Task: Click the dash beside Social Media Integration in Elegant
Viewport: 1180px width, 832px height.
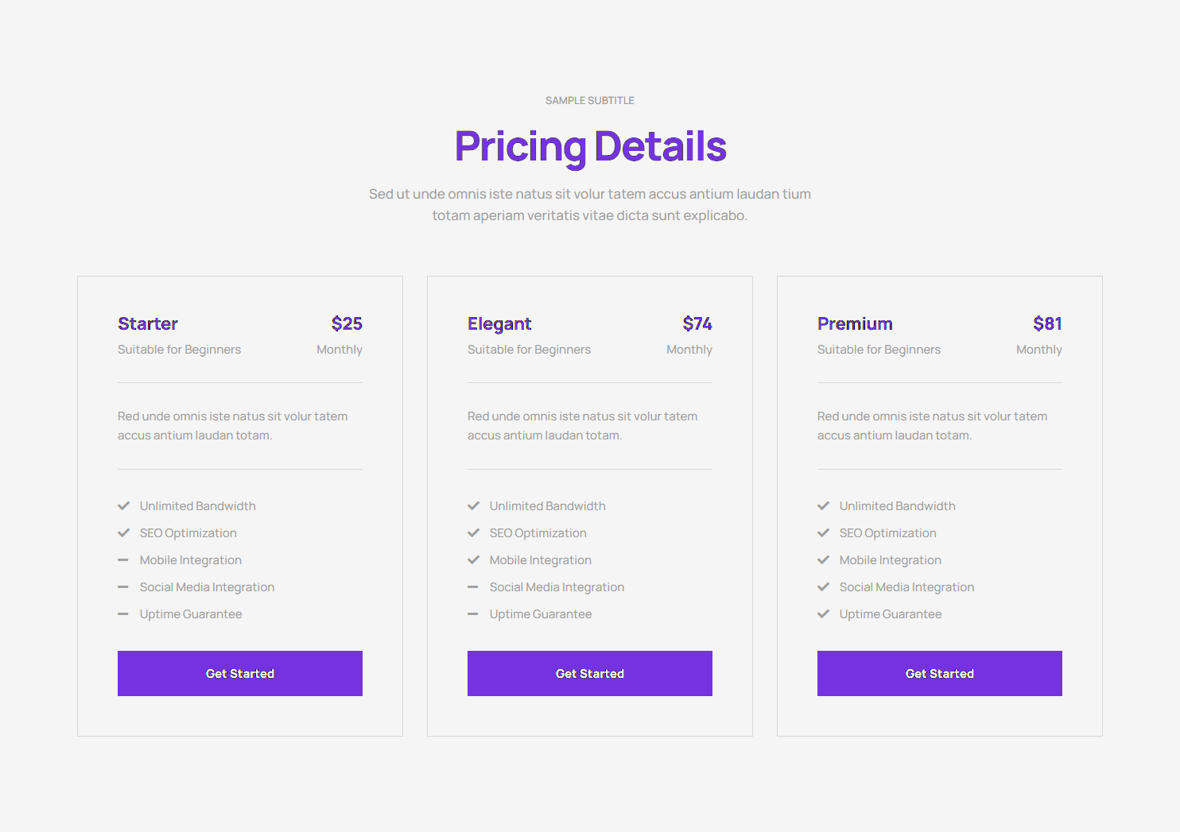Action: 474,586
